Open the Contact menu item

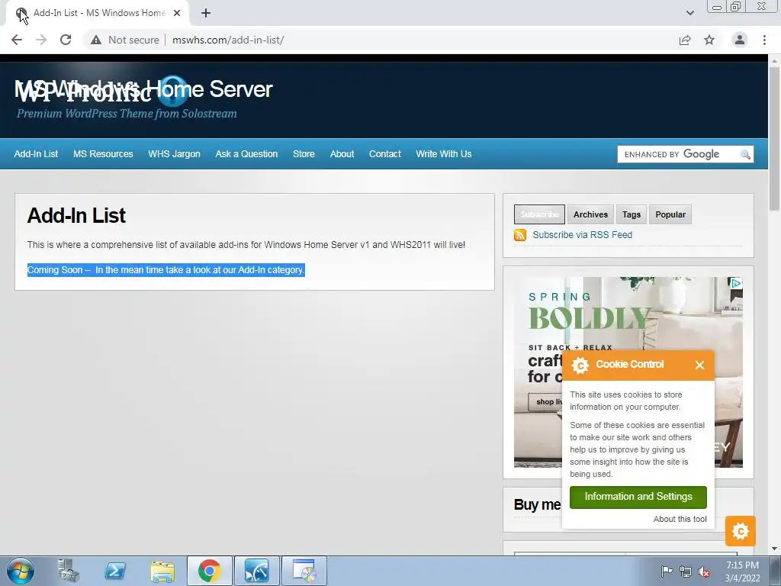(385, 154)
